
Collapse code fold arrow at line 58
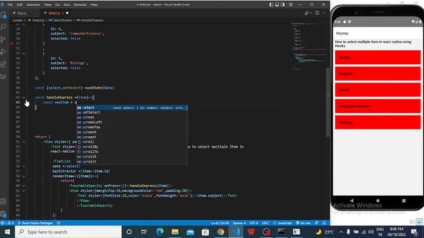(24, 176)
